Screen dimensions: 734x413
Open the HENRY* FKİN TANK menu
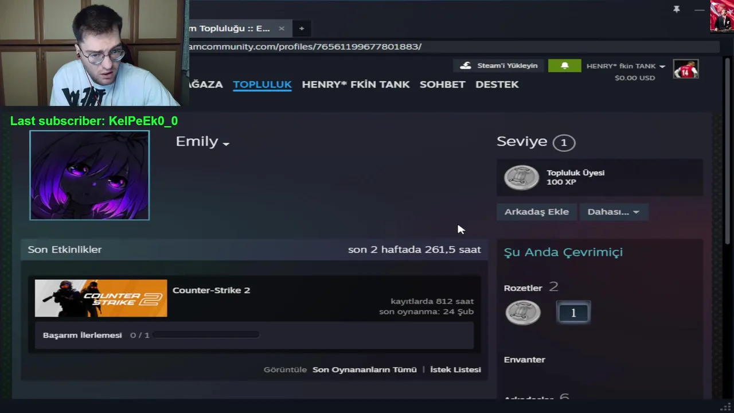(356, 84)
